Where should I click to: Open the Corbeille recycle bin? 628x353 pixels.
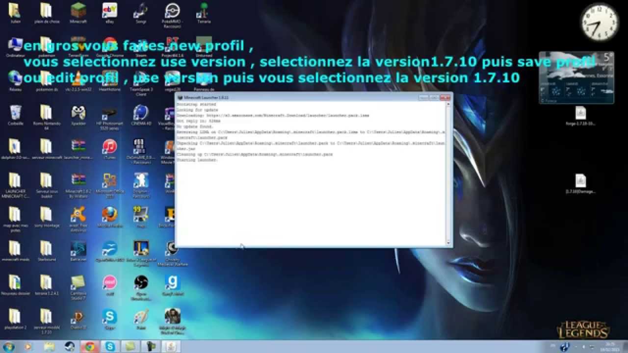[15, 115]
